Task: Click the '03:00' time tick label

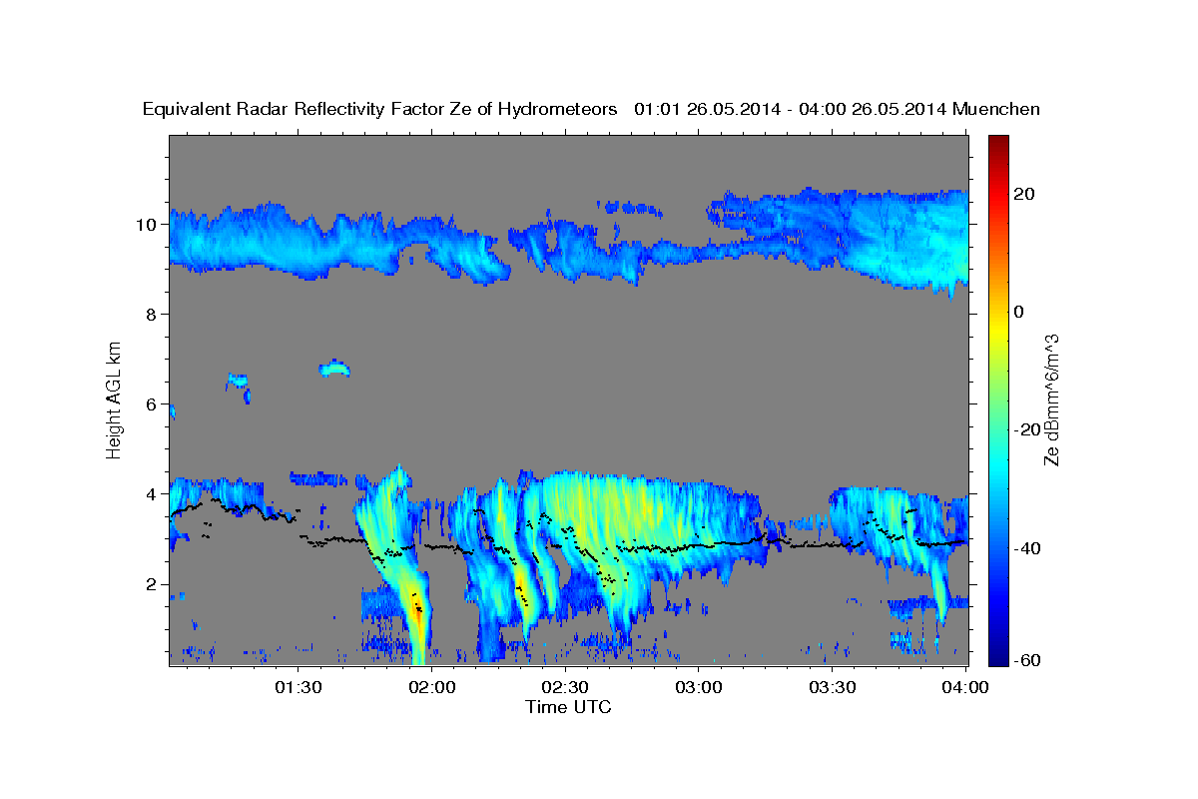Action: coord(698,687)
